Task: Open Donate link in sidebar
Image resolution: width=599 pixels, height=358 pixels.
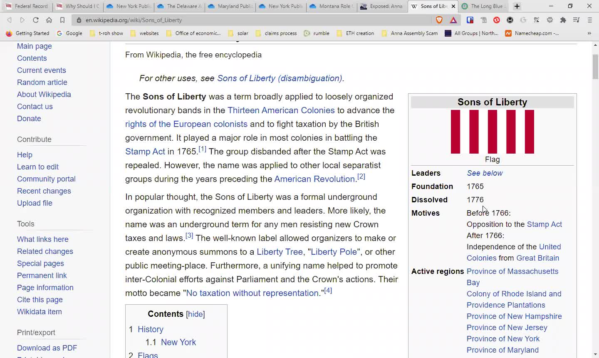Action: (29, 119)
